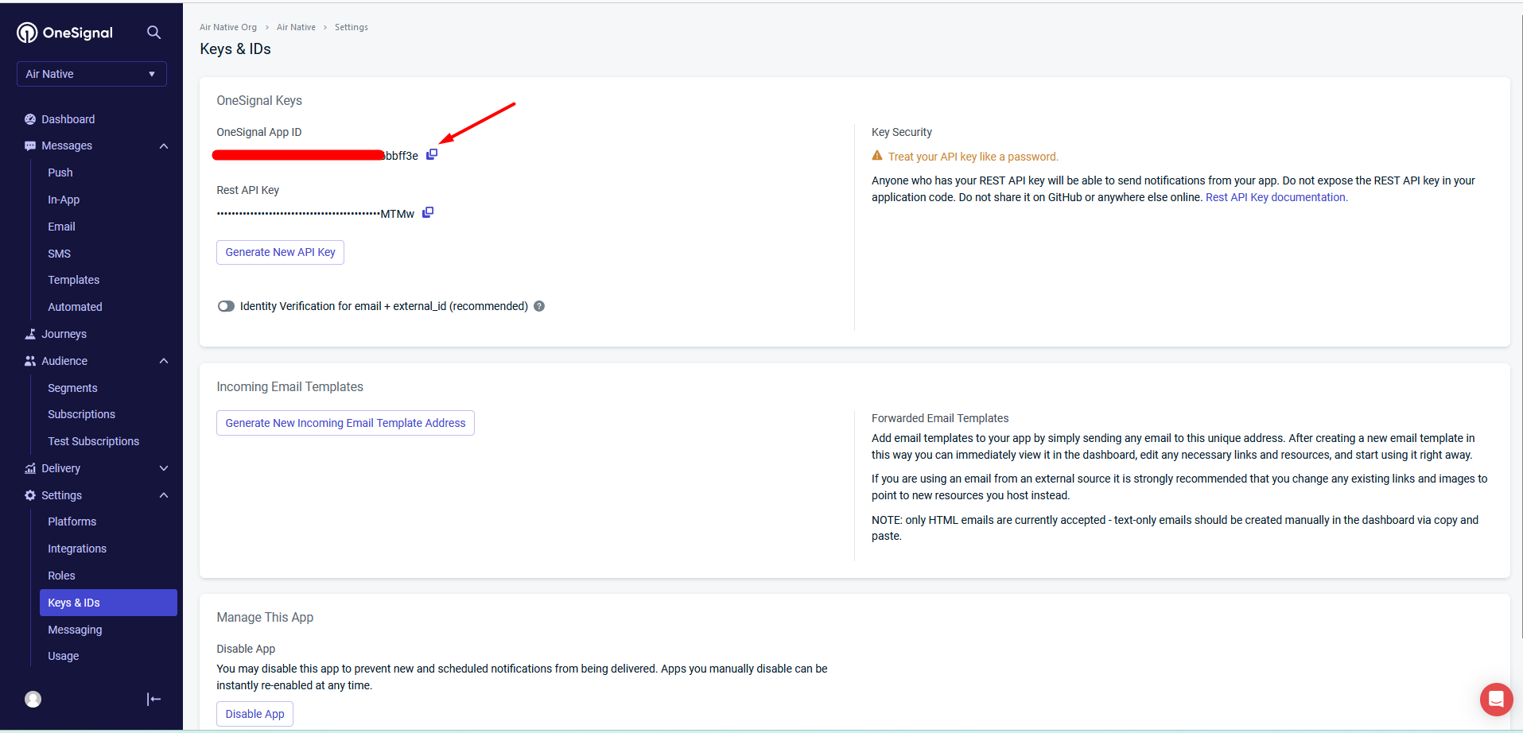Click the Audience people icon

pos(30,361)
